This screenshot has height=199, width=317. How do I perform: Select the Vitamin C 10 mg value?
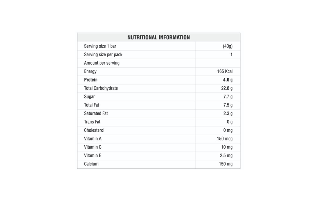point(227,147)
